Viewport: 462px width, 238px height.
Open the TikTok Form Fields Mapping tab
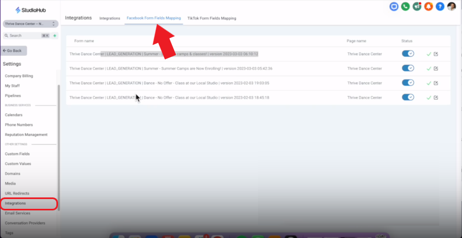(211, 18)
